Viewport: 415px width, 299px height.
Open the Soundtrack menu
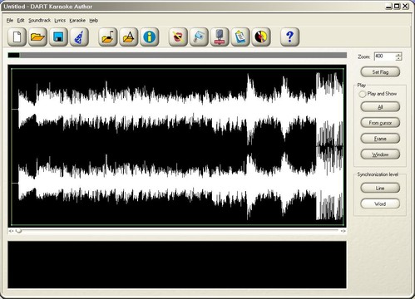[40, 21]
